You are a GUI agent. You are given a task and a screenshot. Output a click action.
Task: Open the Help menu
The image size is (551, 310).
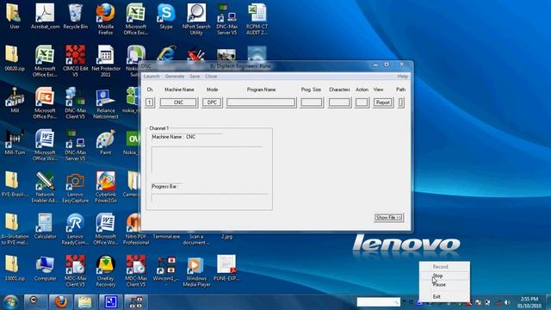point(403,77)
